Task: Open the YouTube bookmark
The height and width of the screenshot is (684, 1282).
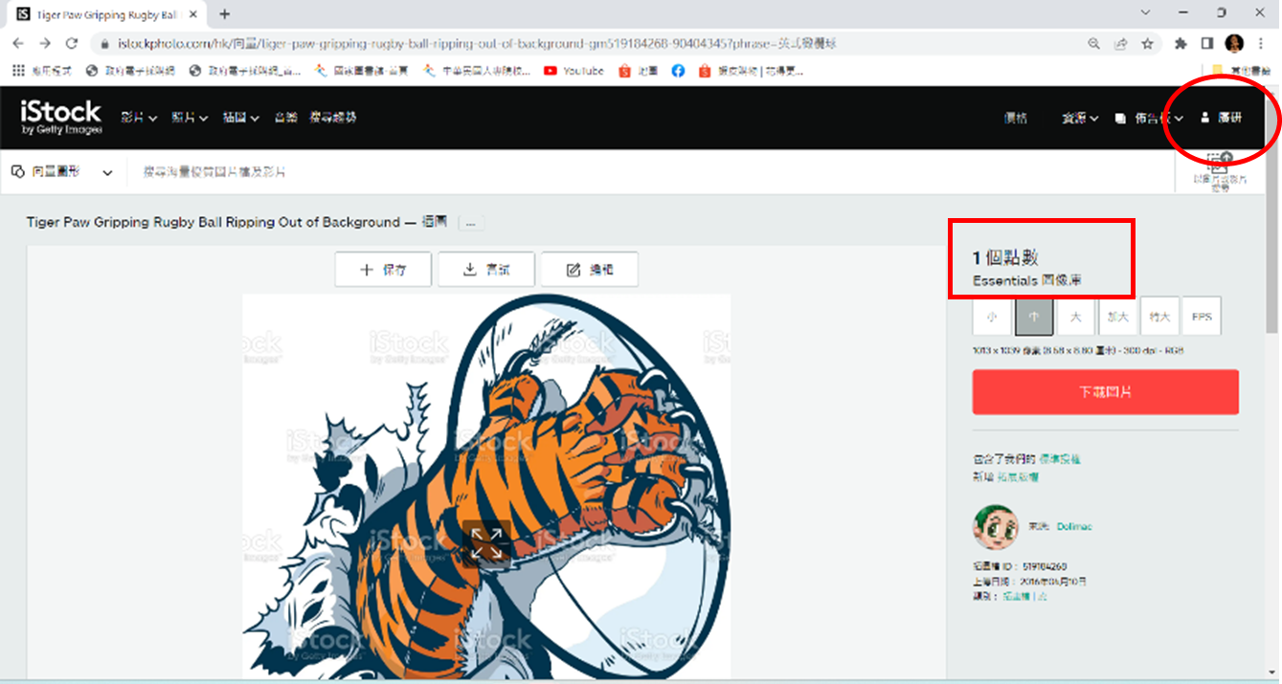Action: click(574, 71)
